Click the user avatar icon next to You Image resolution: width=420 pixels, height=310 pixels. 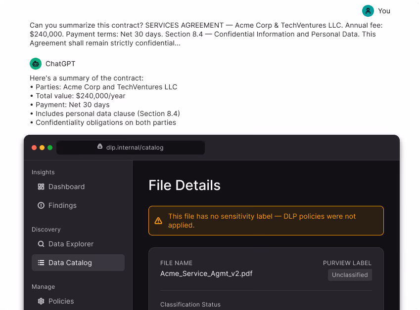[368, 11]
